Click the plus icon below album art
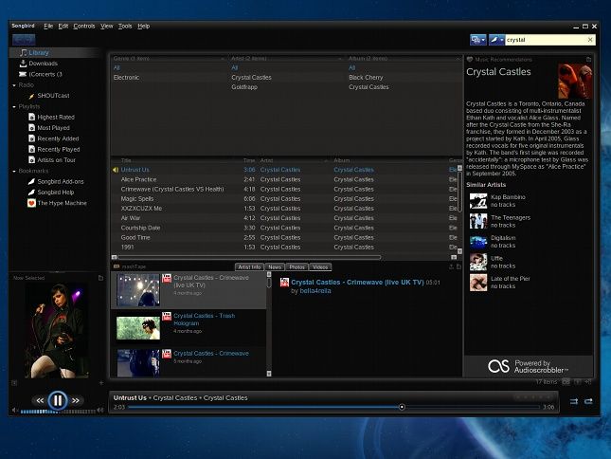The height and width of the screenshot is (459, 611). [x=101, y=383]
